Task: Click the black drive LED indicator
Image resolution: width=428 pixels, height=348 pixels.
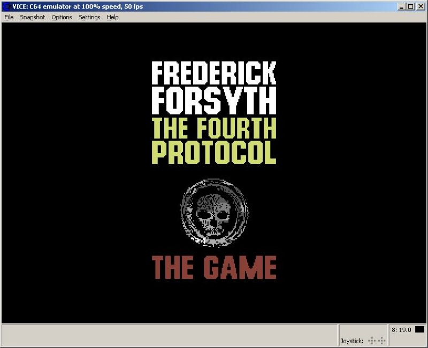Action: click(420, 329)
